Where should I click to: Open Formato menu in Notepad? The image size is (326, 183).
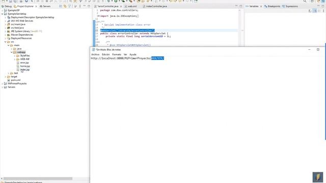[x=117, y=54]
